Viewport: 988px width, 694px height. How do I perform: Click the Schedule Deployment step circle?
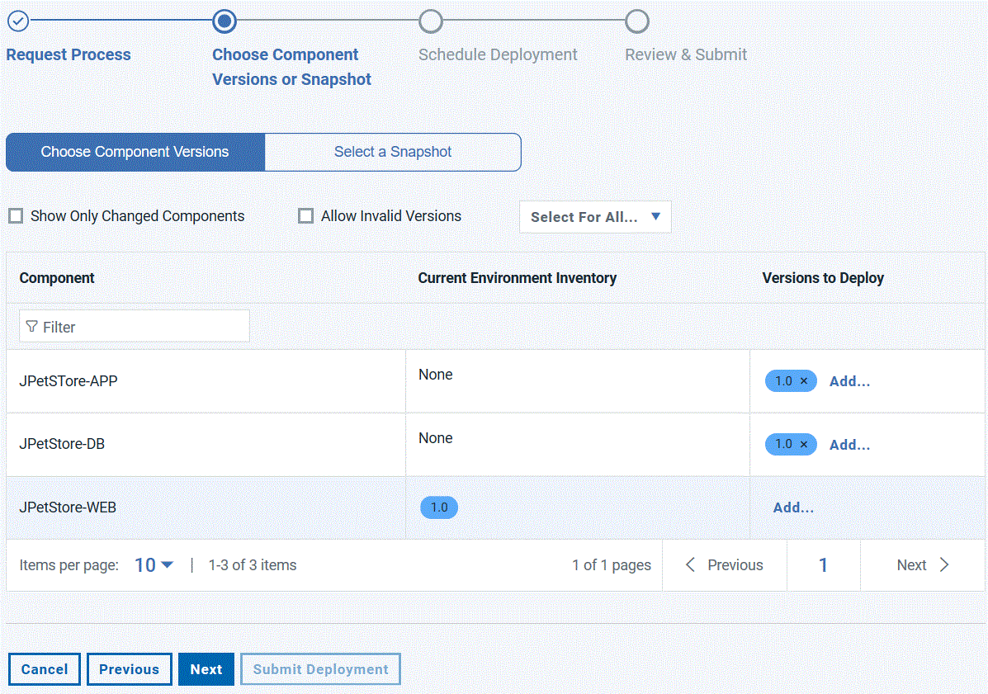[430, 21]
